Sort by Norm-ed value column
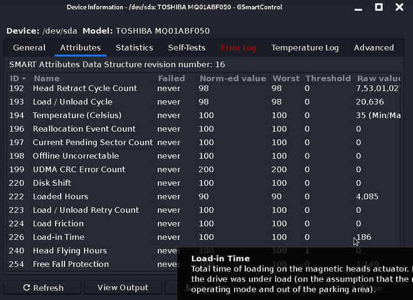 click(x=232, y=79)
